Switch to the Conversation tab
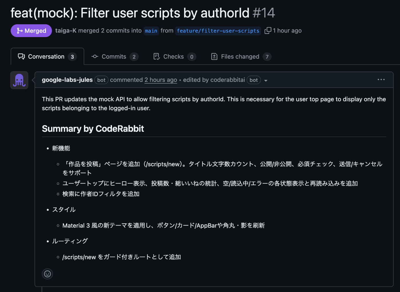The image size is (400, 292). coord(47,56)
